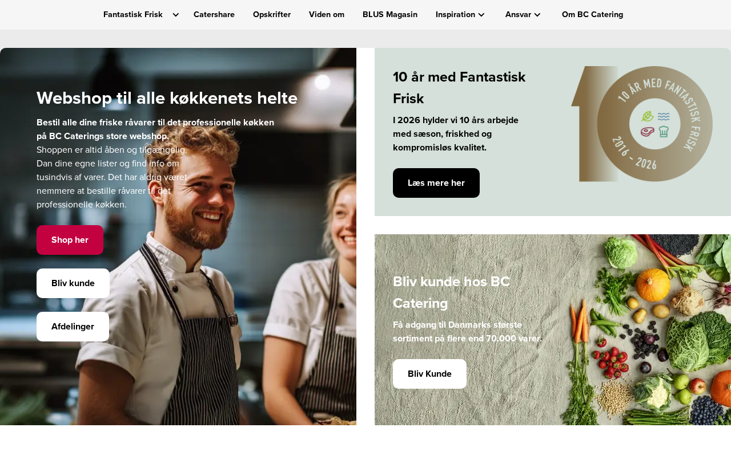Click Bliv kunde button in webshop banner

73,283
